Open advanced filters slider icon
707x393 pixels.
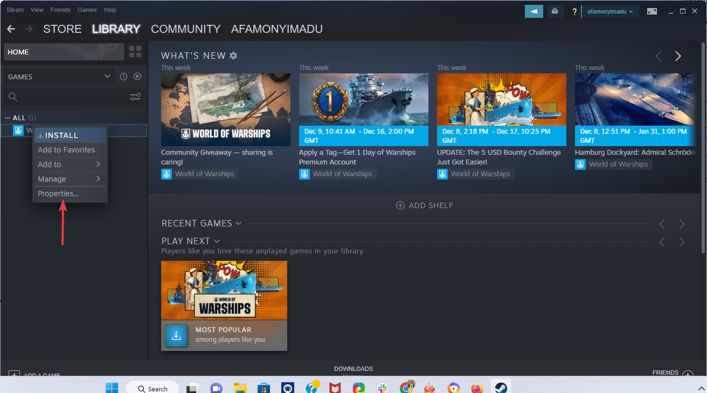click(x=135, y=97)
